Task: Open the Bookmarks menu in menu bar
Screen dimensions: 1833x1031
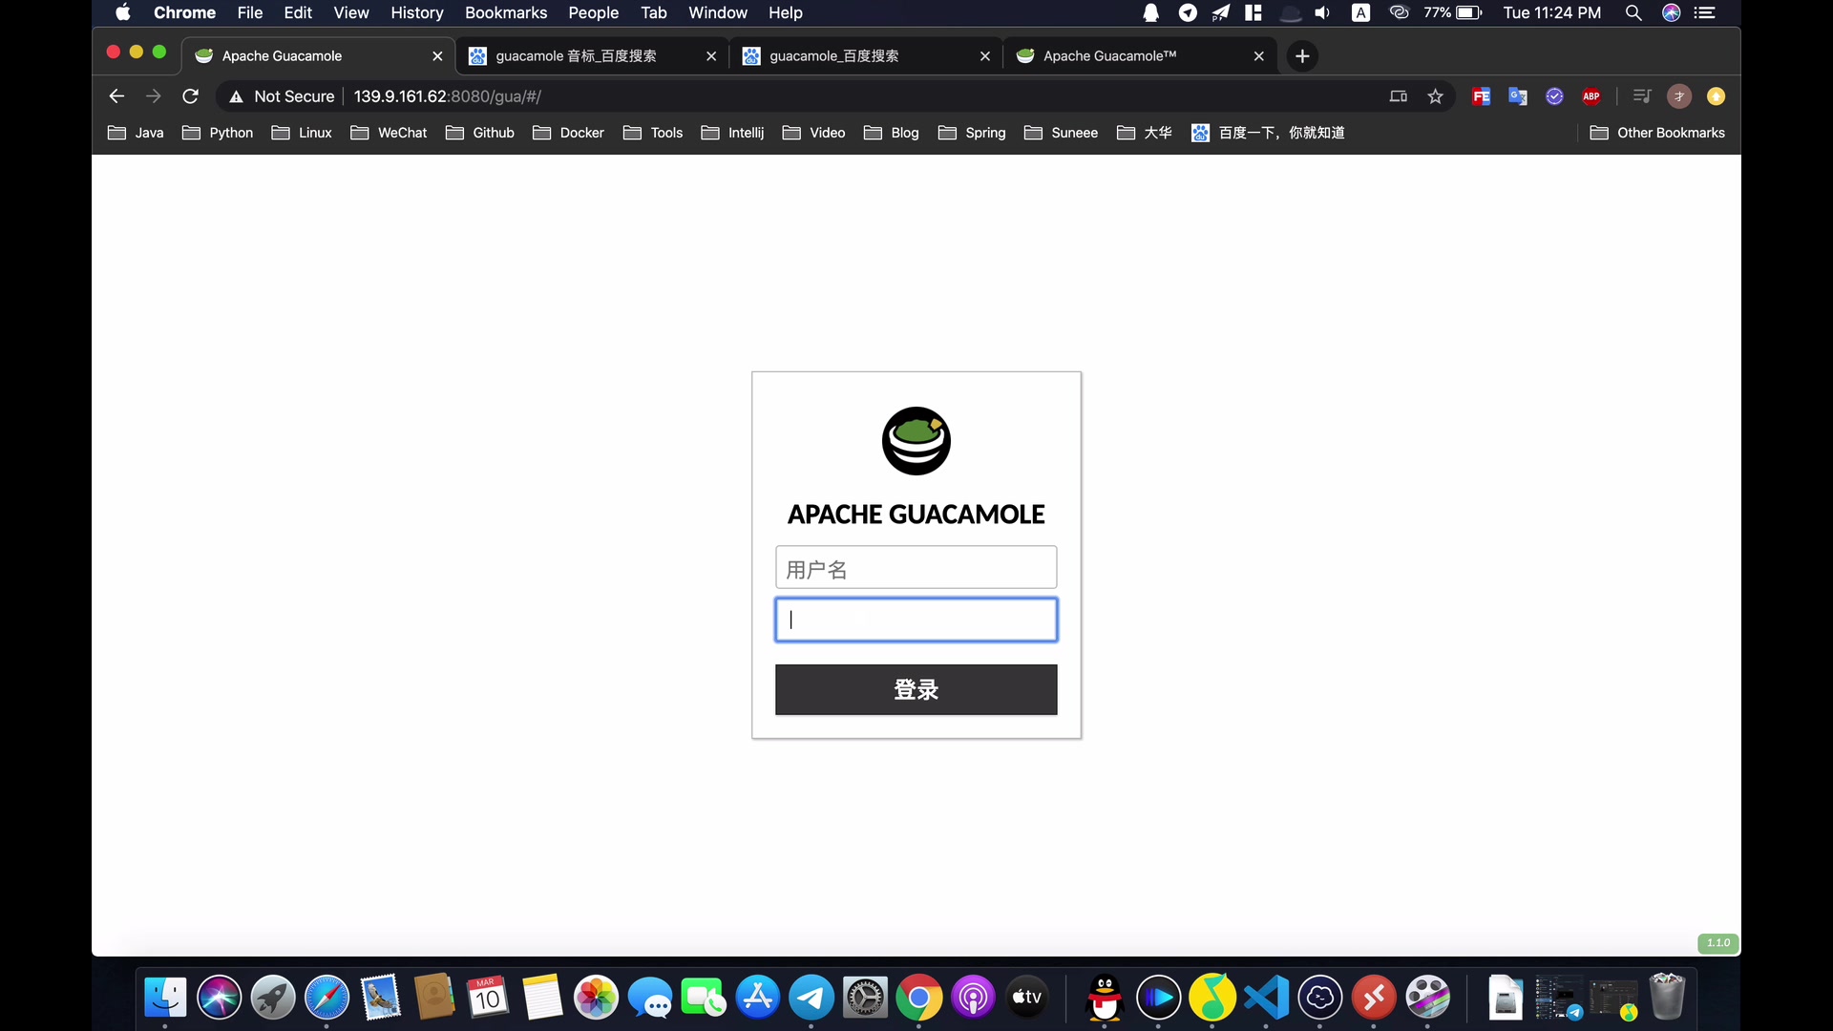Action: tap(506, 12)
